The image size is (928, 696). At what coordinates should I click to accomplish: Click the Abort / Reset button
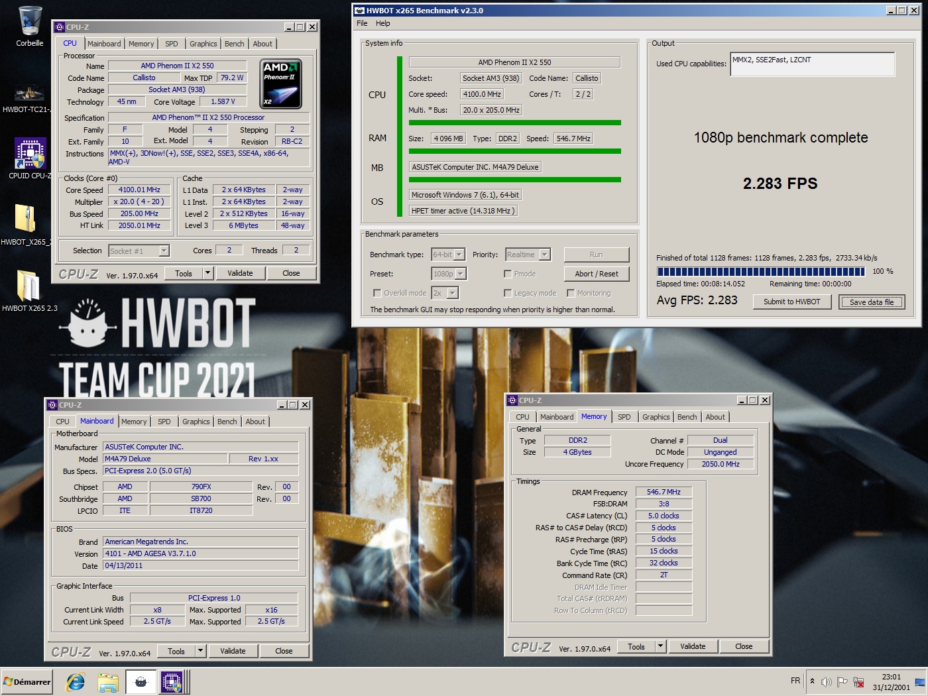[597, 274]
